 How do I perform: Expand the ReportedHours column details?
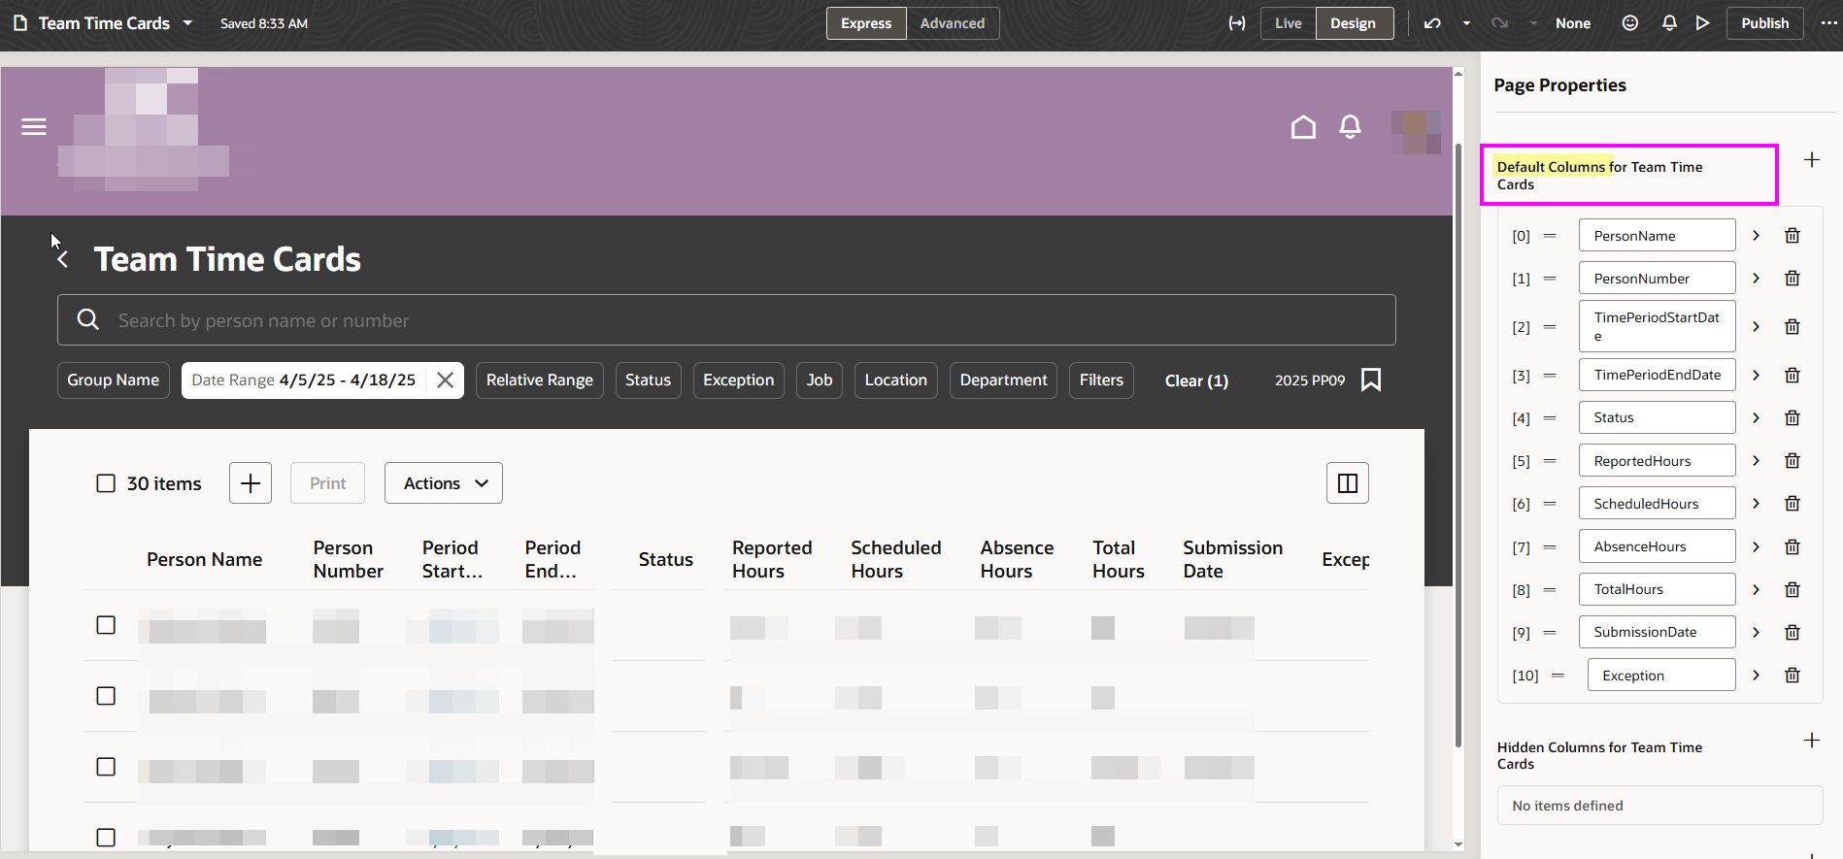tap(1756, 461)
